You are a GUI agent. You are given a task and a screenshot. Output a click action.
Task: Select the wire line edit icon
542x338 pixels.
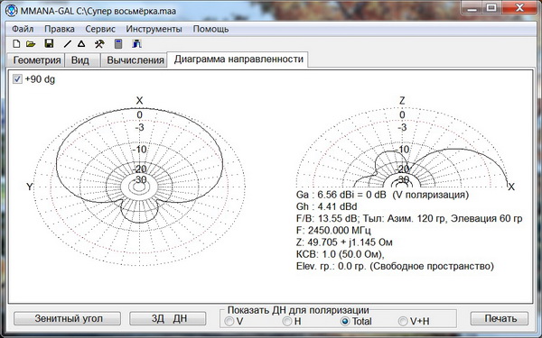click(x=68, y=44)
